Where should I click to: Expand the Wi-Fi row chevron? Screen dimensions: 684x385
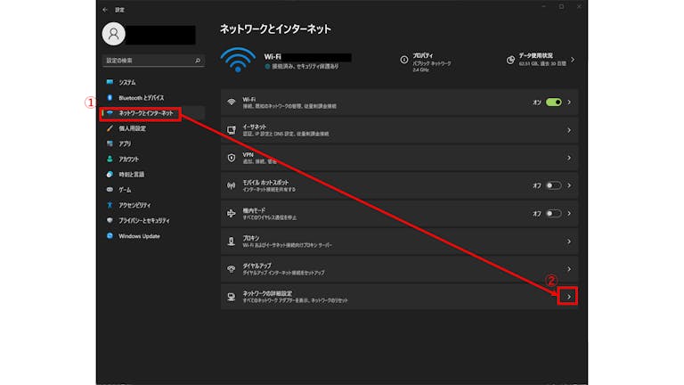[x=569, y=102]
